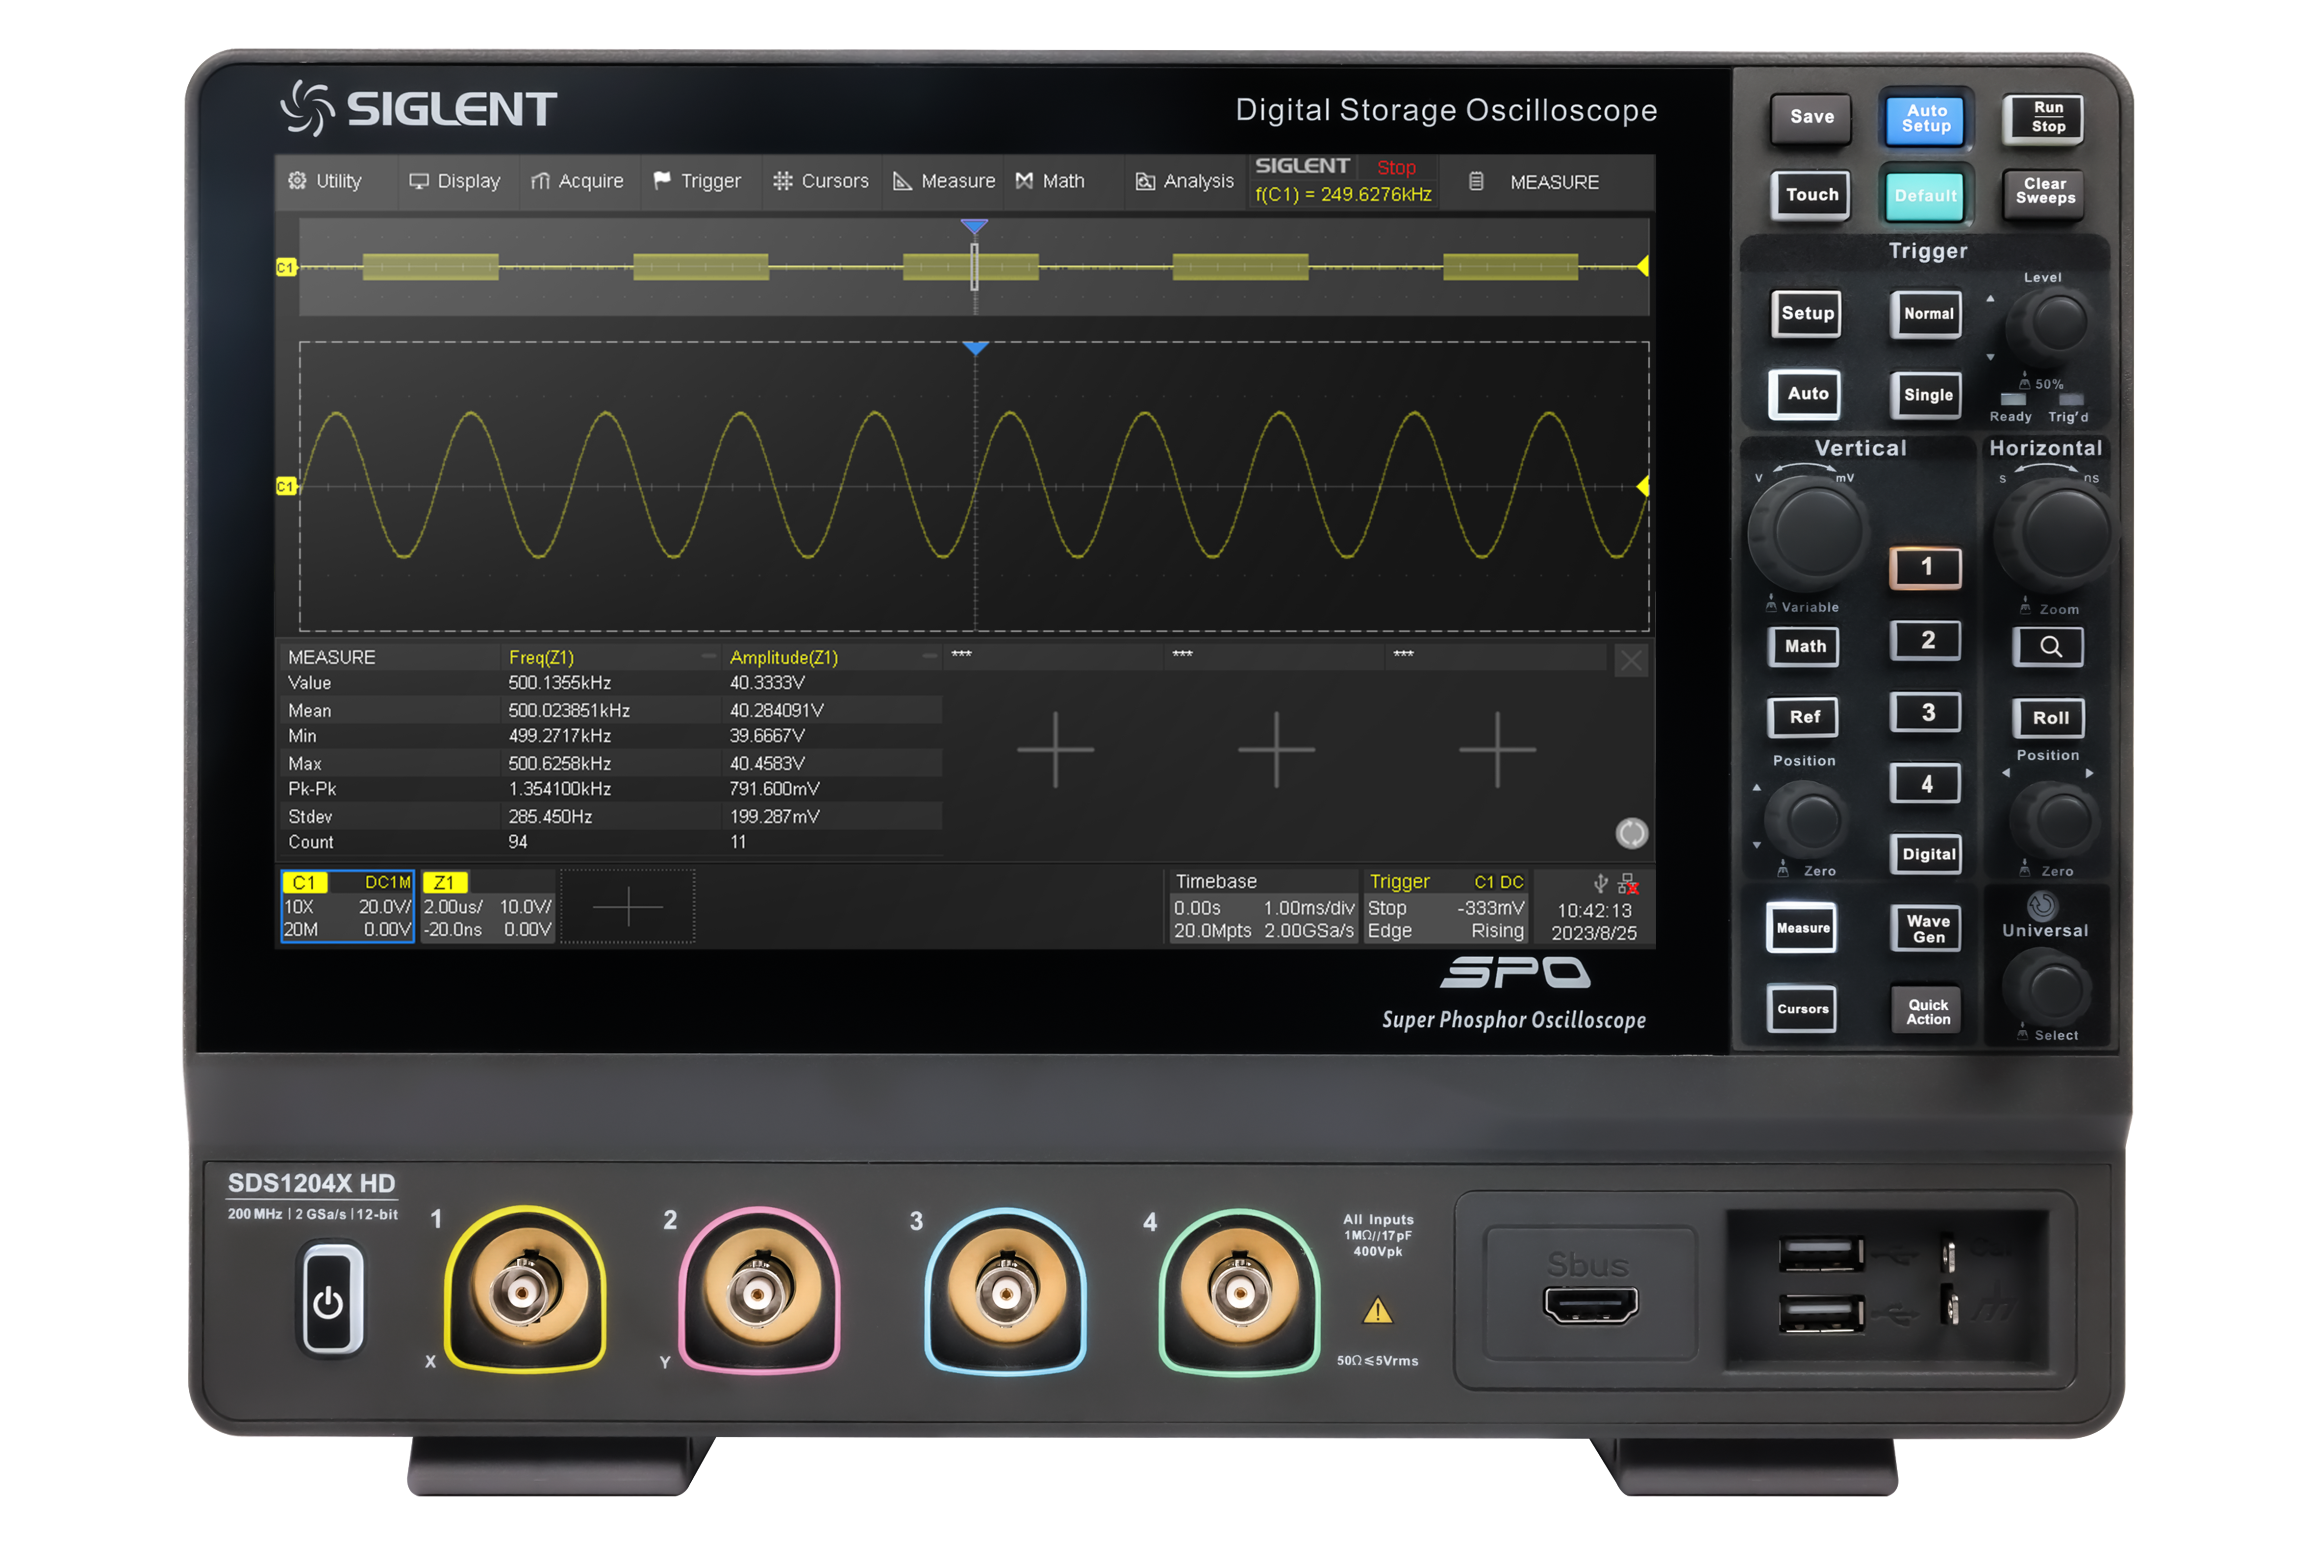Tap the red Stop acquisition status label

click(1395, 168)
